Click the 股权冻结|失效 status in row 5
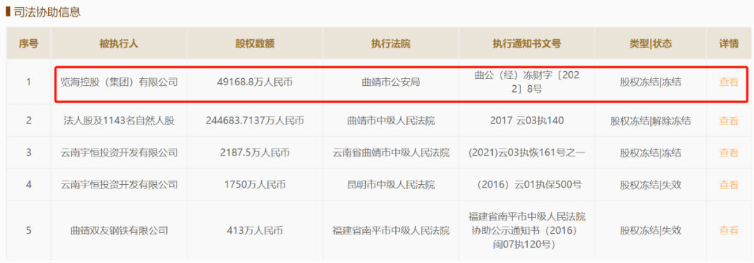 pos(651,231)
